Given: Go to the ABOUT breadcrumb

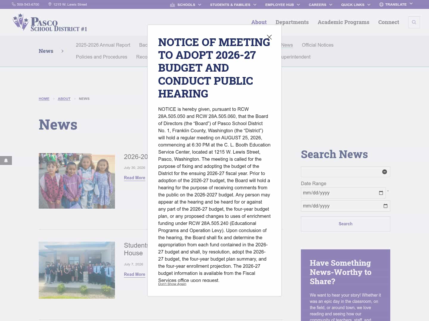Looking at the screenshot, I should coord(64,99).
